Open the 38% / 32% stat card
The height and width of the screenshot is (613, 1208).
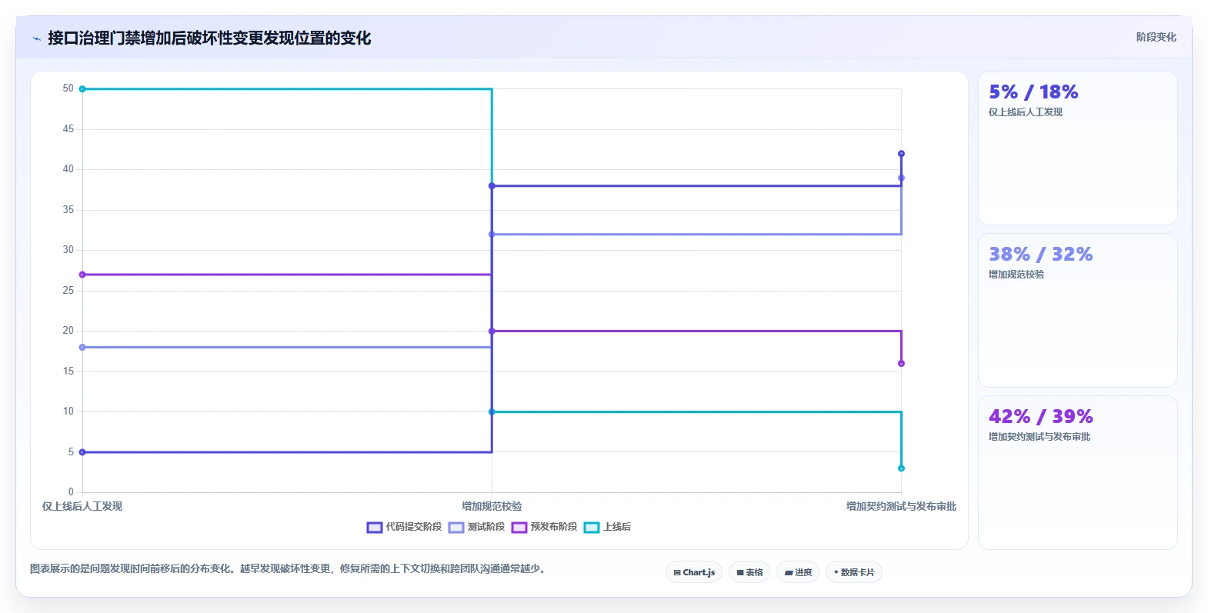click(1077, 311)
